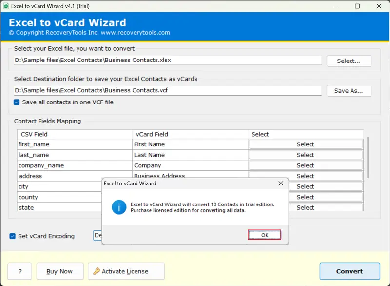Open the vCard encoding dropdown
Image resolution: width=390 pixels, height=286 pixels.
tap(97, 236)
